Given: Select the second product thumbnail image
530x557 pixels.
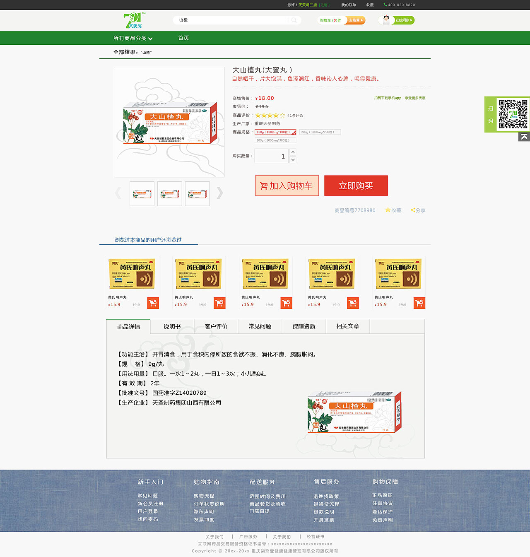Looking at the screenshot, I should [x=170, y=194].
